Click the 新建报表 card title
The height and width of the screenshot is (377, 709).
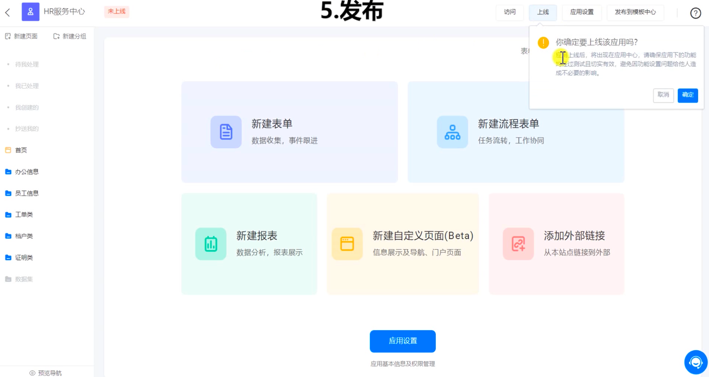tap(257, 236)
